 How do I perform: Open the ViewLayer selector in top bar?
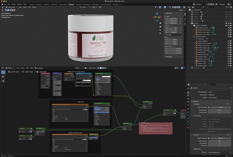(x=222, y=4)
